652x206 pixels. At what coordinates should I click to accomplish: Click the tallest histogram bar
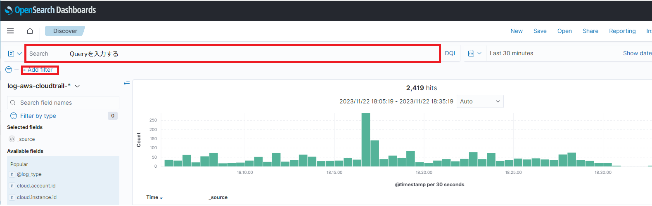[365, 140]
